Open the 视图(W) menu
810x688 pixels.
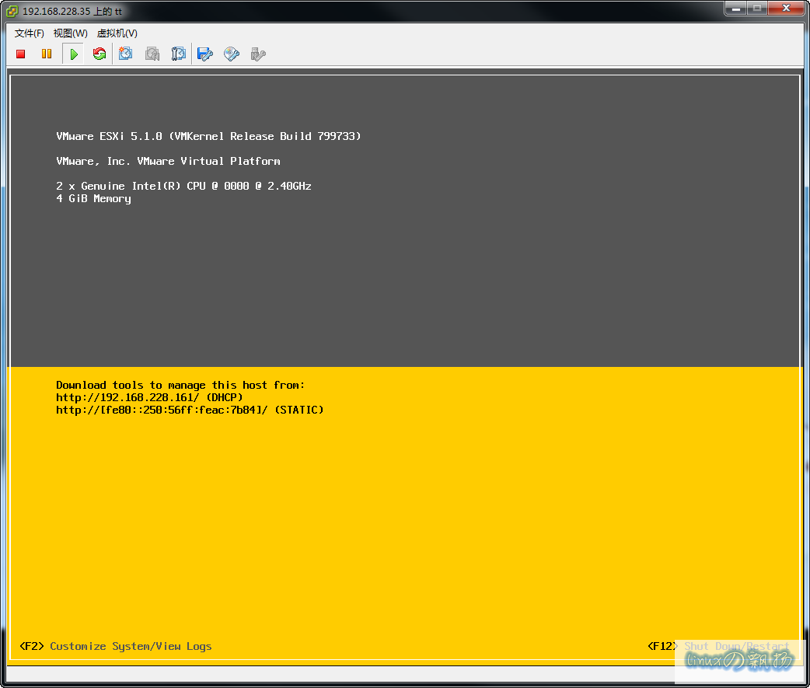tap(70, 33)
